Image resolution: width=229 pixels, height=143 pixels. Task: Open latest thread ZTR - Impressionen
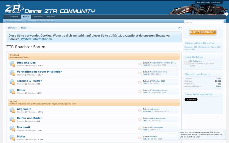[159, 90]
